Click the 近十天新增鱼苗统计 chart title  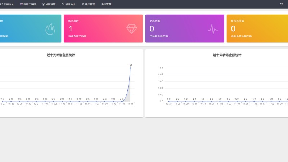coord(61,55)
